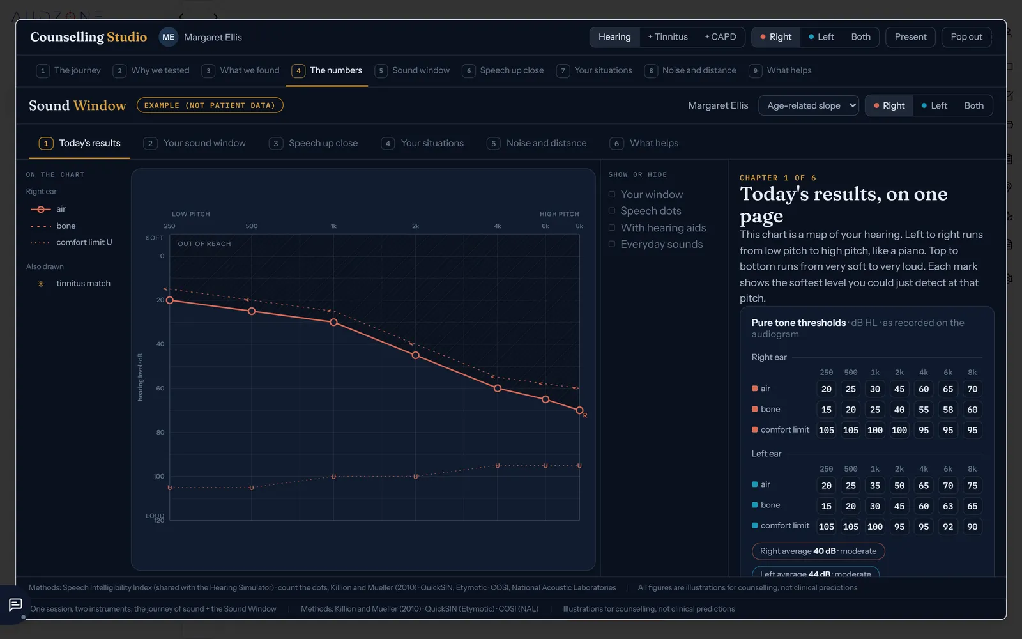1022x639 pixels.
Task: Add the Tinnitus module
Action: point(667,37)
